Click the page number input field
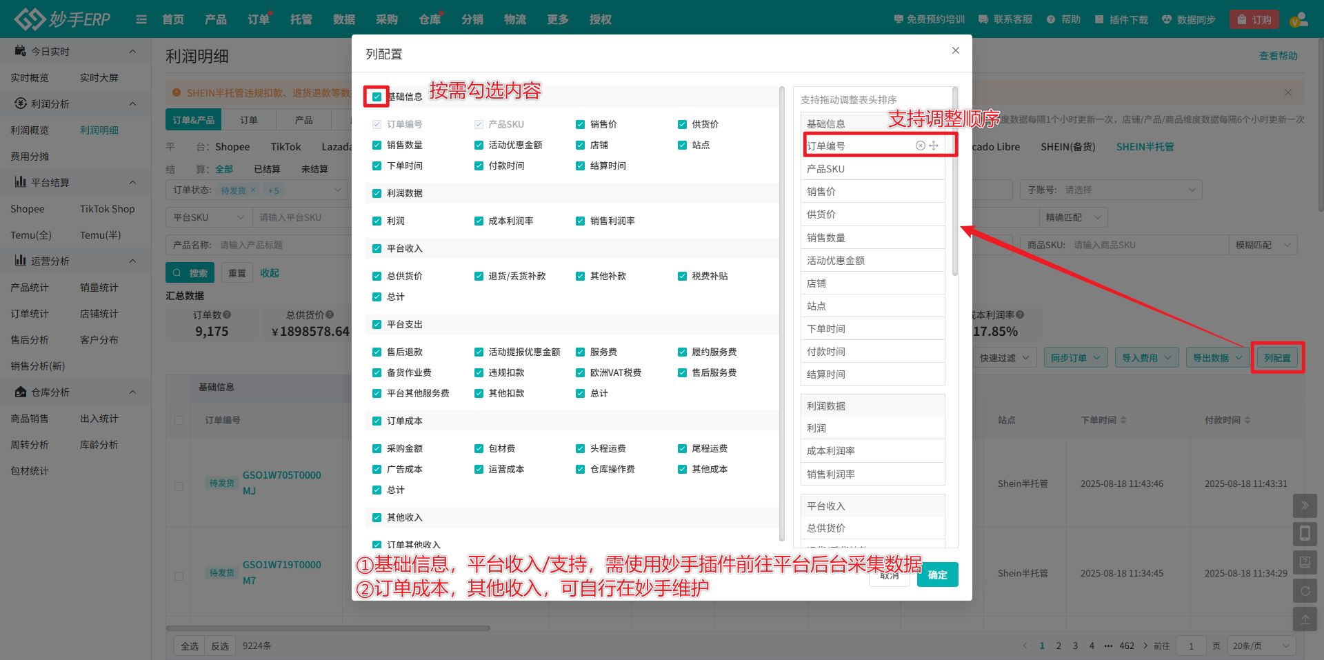The width and height of the screenshot is (1324, 660). (x=1191, y=646)
